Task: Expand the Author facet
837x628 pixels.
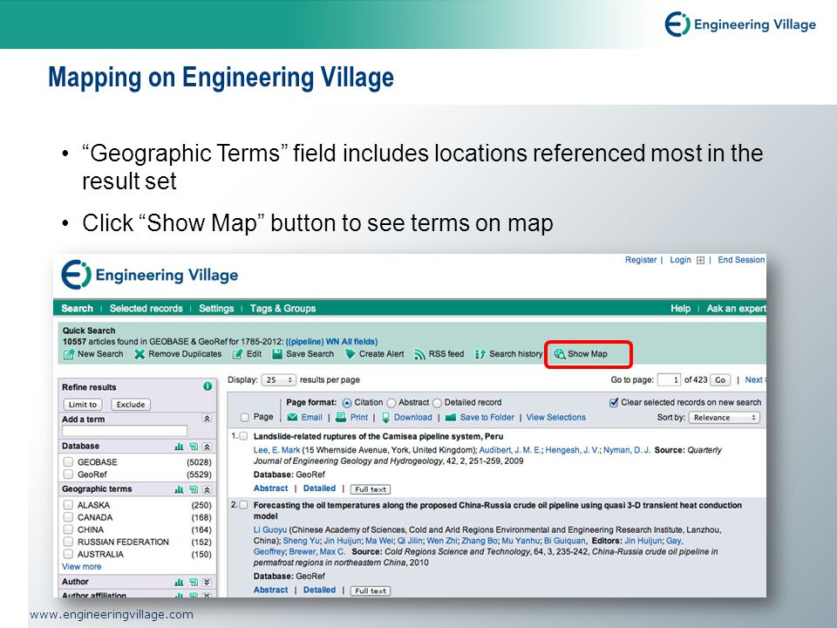Action: [208, 582]
